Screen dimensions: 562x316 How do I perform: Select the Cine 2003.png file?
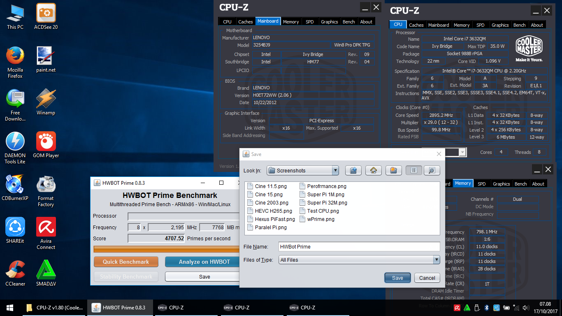268,203
